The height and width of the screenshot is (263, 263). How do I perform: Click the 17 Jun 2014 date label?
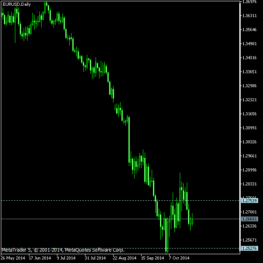40,258
